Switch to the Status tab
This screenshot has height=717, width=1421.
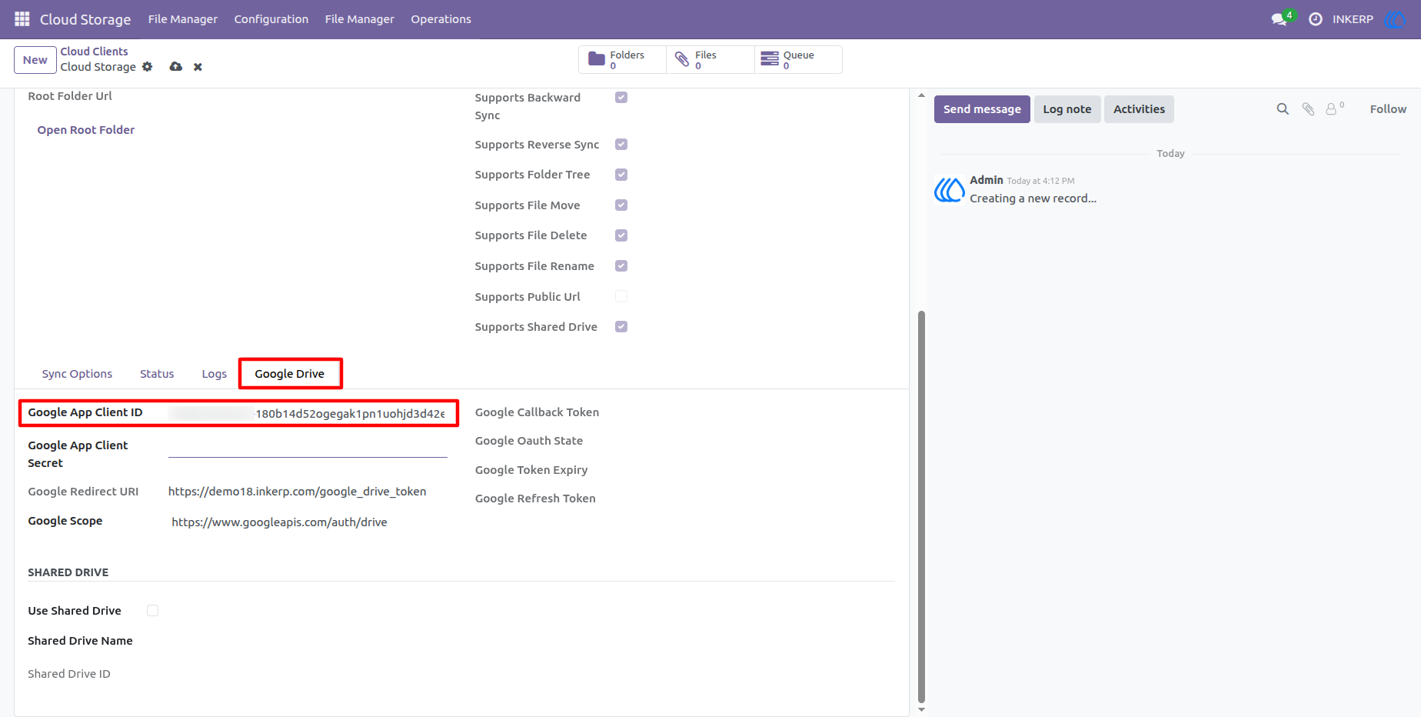(x=157, y=374)
